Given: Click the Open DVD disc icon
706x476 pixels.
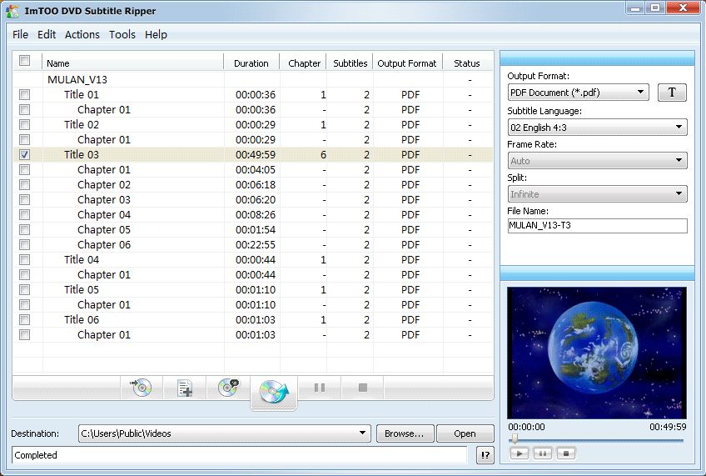Looking at the screenshot, I should [x=142, y=388].
